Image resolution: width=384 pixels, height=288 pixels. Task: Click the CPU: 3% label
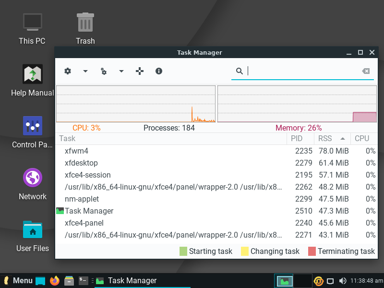point(86,128)
